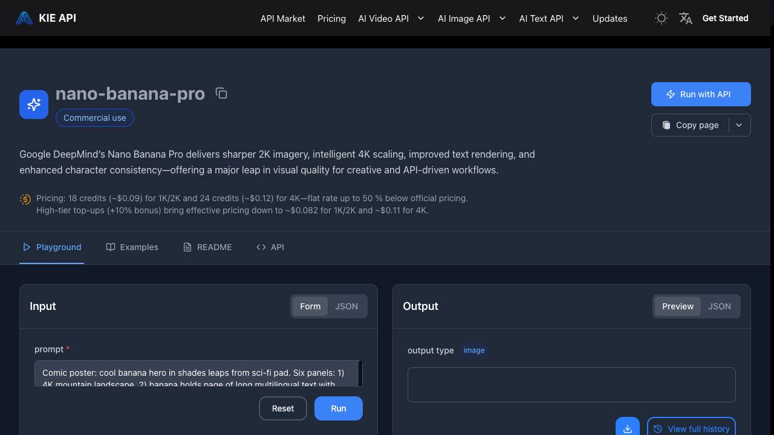
Task: Select JSON view in Input panel
Action: pyautogui.click(x=346, y=306)
